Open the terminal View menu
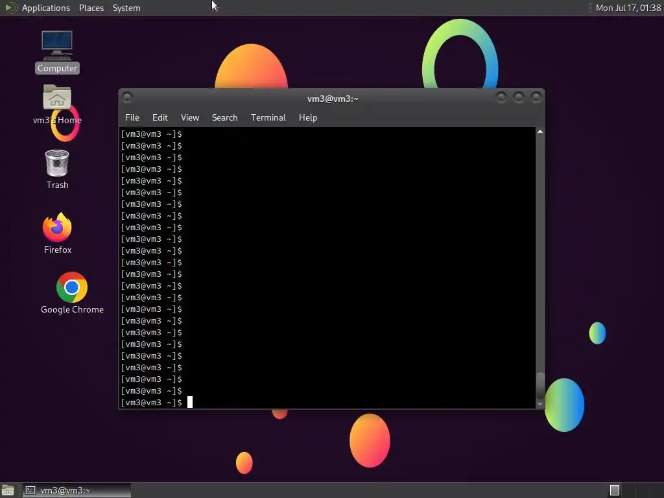Image resolution: width=664 pixels, height=498 pixels. (x=190, y=118)
